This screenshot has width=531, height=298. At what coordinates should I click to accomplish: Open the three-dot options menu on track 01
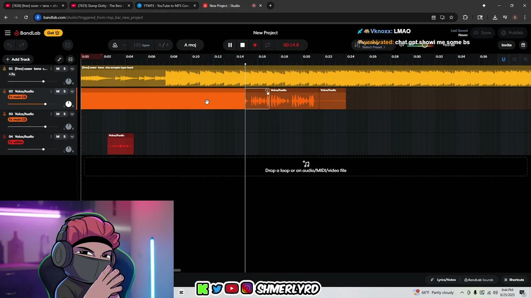(51, 69)
